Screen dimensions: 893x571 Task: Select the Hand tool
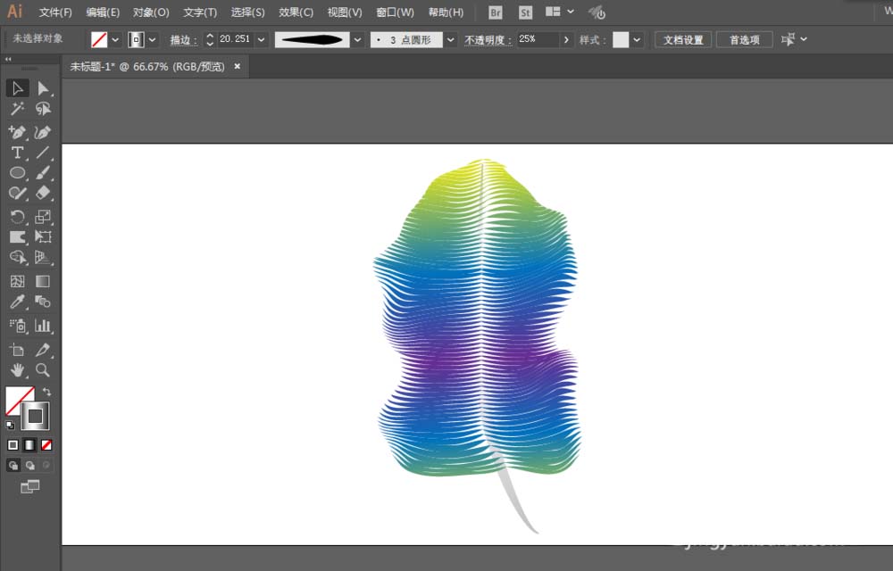(16, 371)
